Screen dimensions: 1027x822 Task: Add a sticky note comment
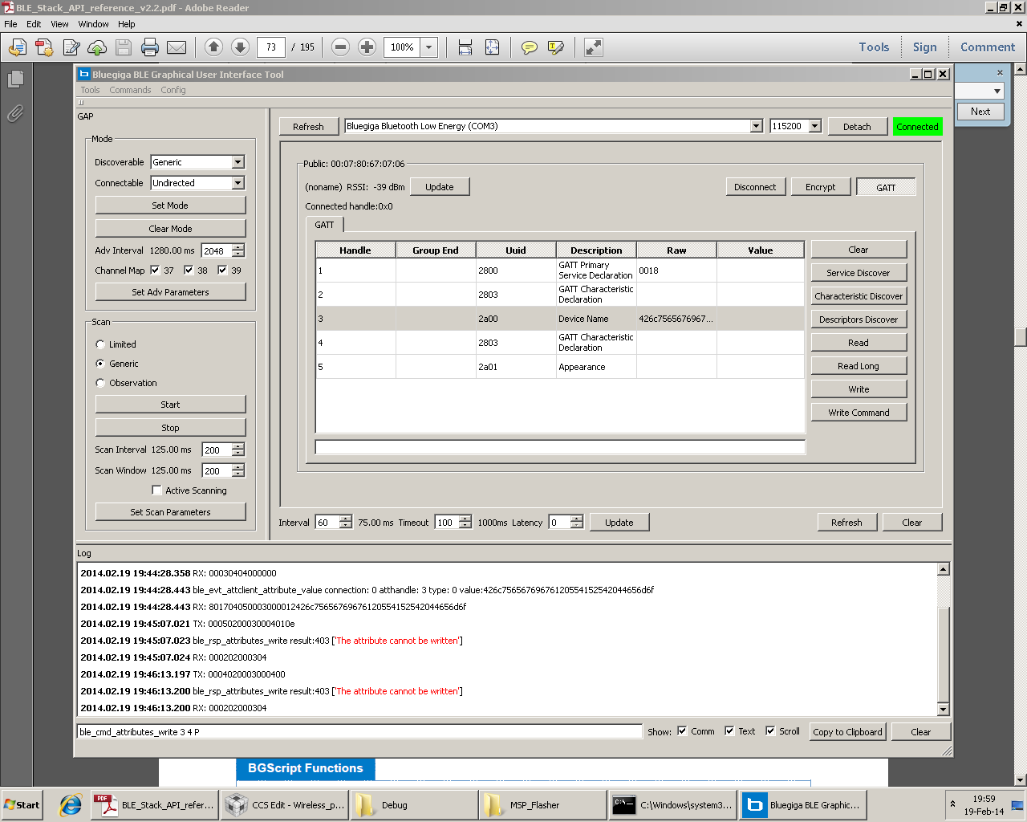529,47
